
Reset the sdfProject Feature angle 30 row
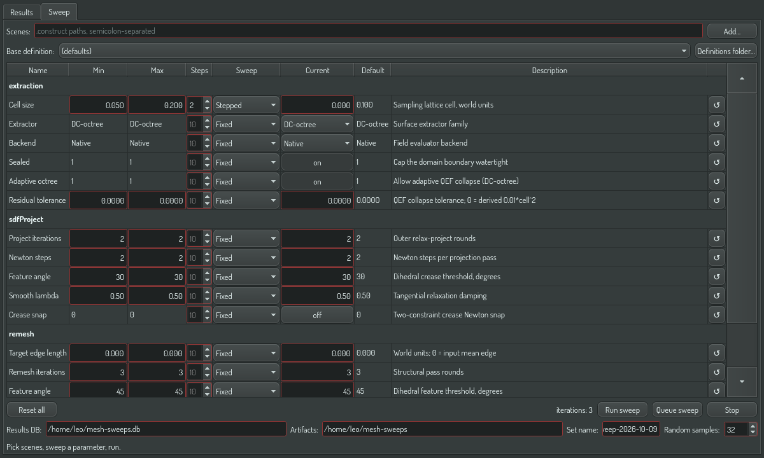(x=717, y=277)
